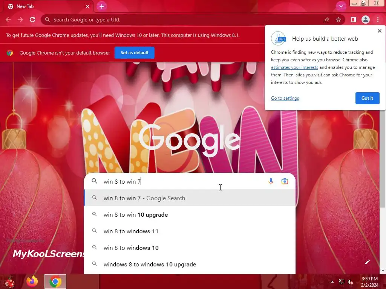Select suggestion win 8 to windows 10

click(190, 248)
